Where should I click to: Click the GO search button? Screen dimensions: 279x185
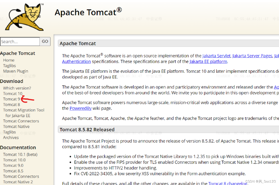[x=45, y=41]
